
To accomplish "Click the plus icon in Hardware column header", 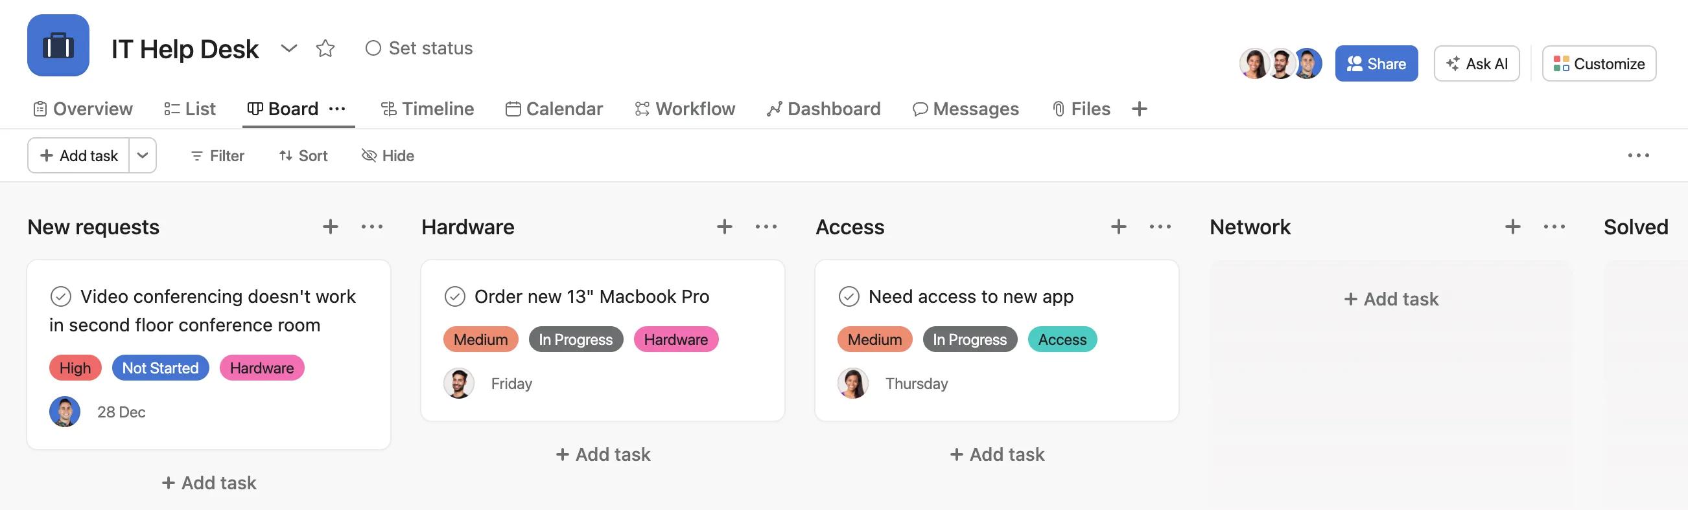I will [724, 227].
